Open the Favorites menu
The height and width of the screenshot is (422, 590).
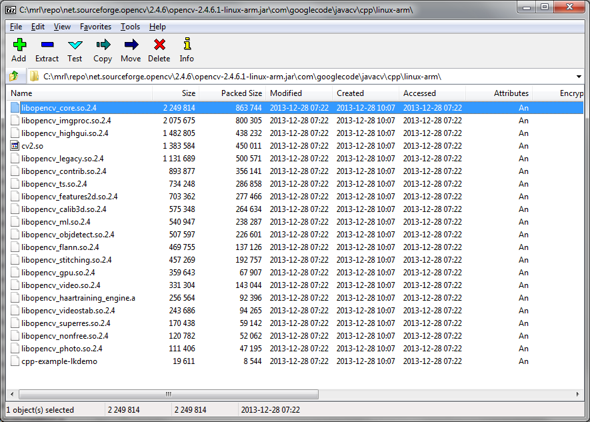[x=95, y=27]
